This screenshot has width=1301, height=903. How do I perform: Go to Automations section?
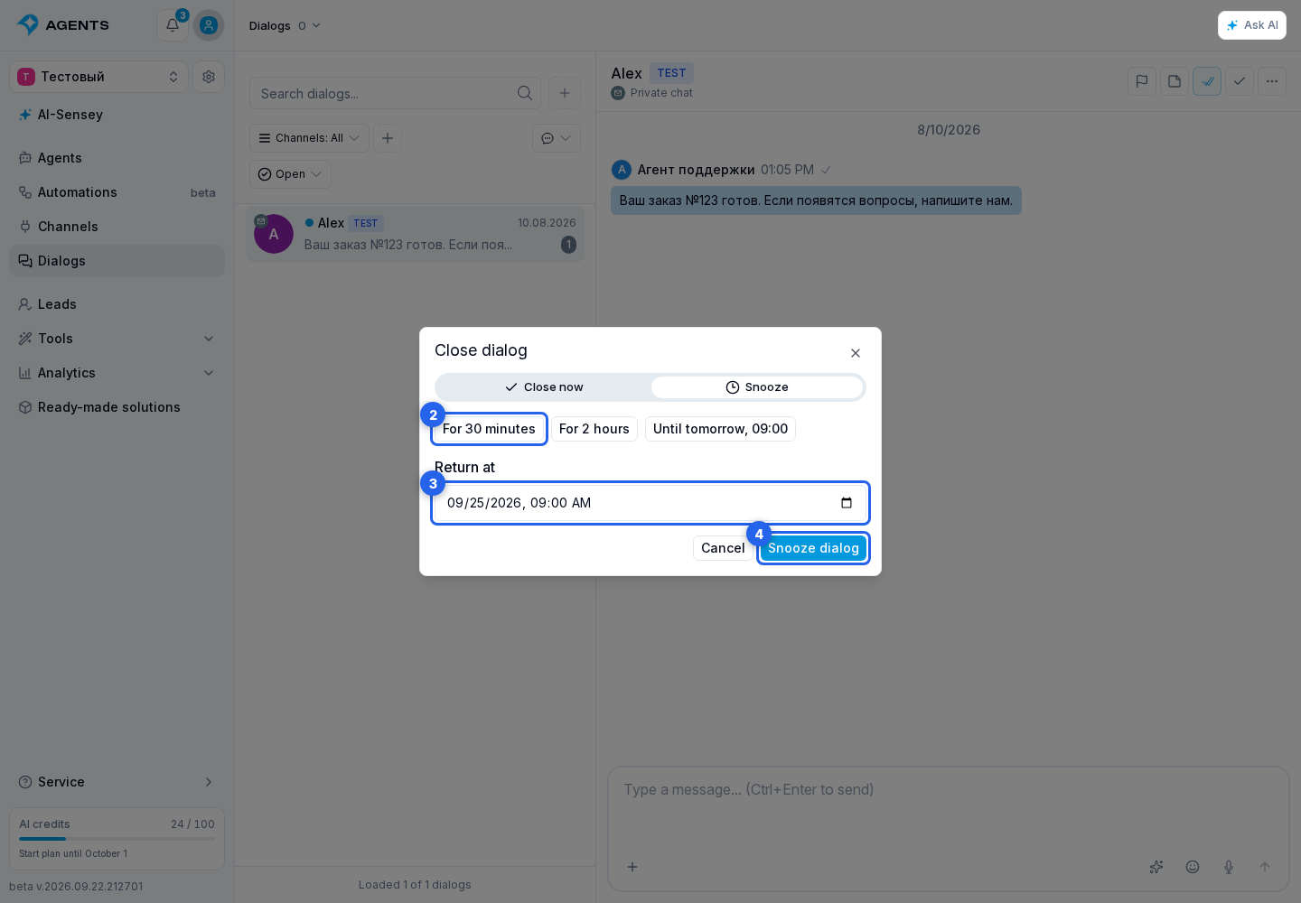click(117, 192)
